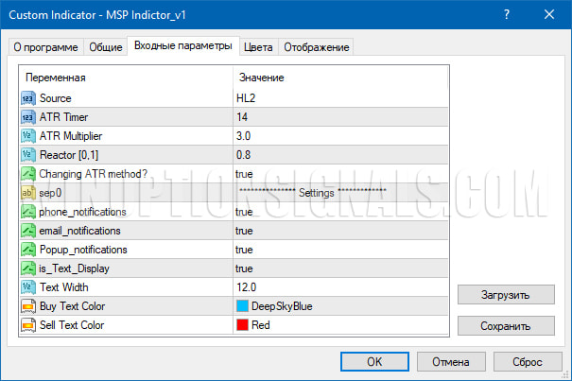Toggle the email_notifications true value
This screenshot has width=572, height=381.
click(244, 231)
